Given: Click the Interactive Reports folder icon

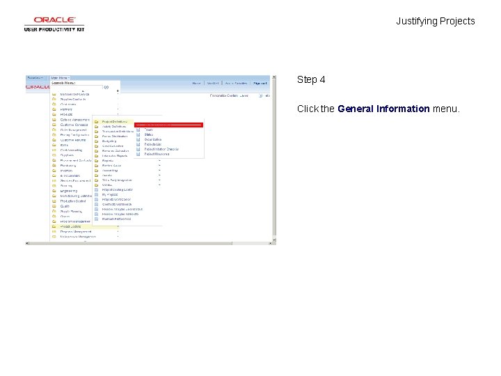Looking at the screenshot, I should click(97, 156).
